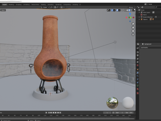Open the Scene properties tab
This screenshot has width=161, height=121.
(x=138, y=62)
